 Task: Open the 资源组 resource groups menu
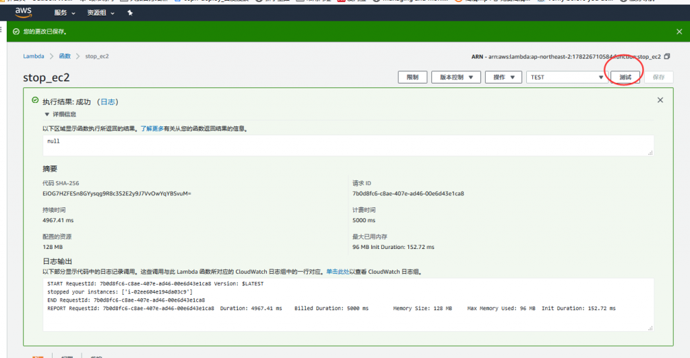point(100,13)
